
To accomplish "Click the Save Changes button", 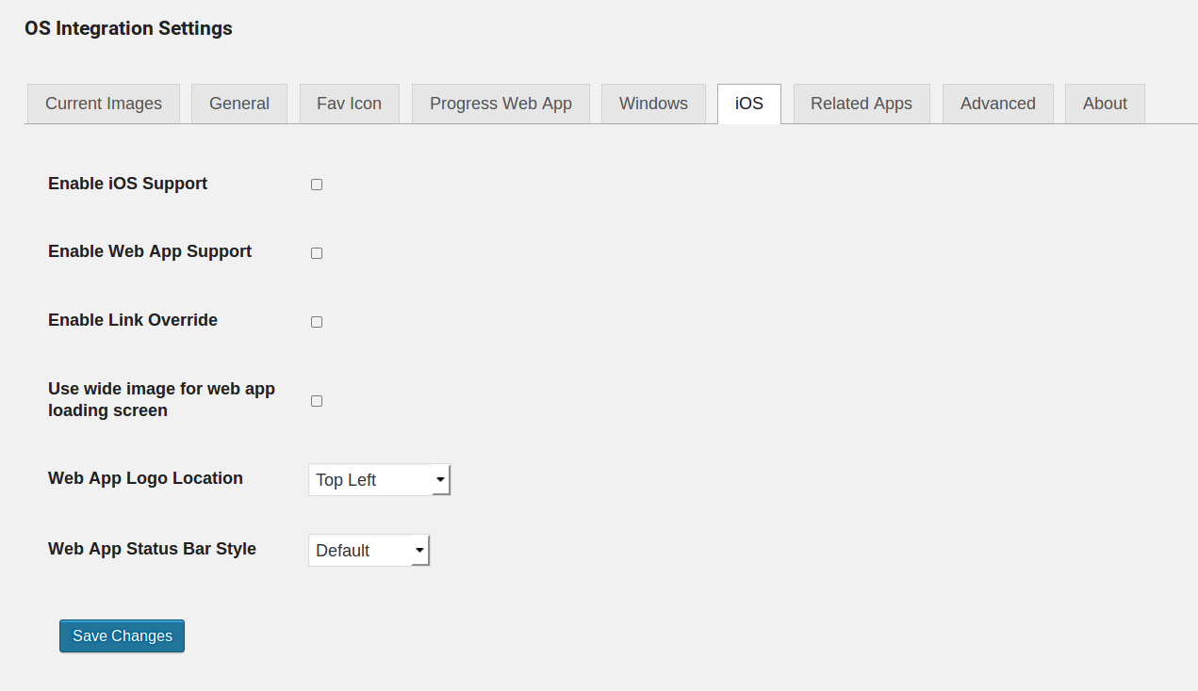I will [122, 636].
